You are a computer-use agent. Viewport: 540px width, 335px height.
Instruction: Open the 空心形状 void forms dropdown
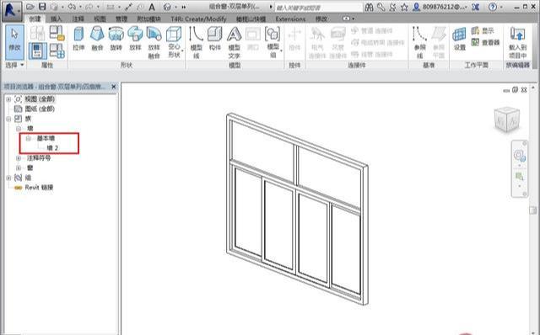coord(174,42)
